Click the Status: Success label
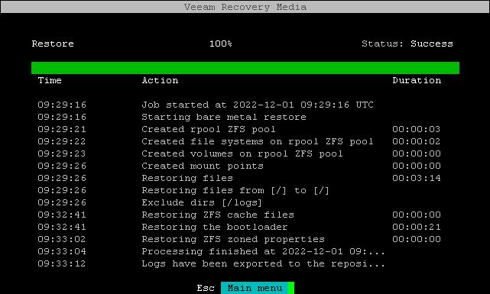Image resolution: width=490 pixels, height=294 pixels. click(x=407, y=44)
